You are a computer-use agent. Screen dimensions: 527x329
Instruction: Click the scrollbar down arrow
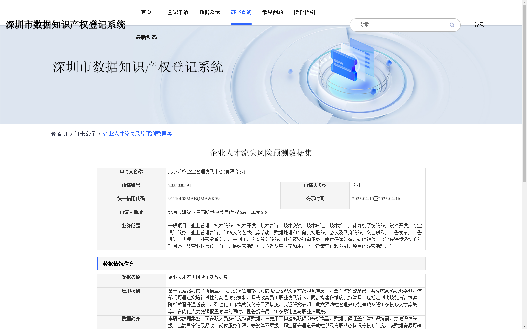pos(524,327)
